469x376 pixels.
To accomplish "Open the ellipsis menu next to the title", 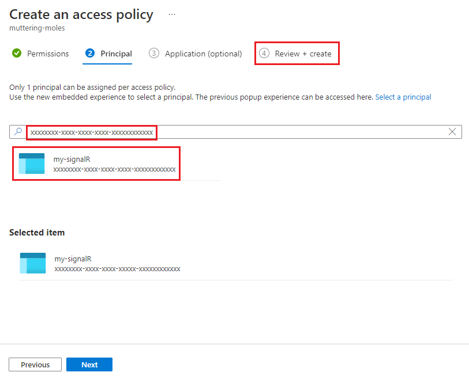I will [x=171, y=14].
